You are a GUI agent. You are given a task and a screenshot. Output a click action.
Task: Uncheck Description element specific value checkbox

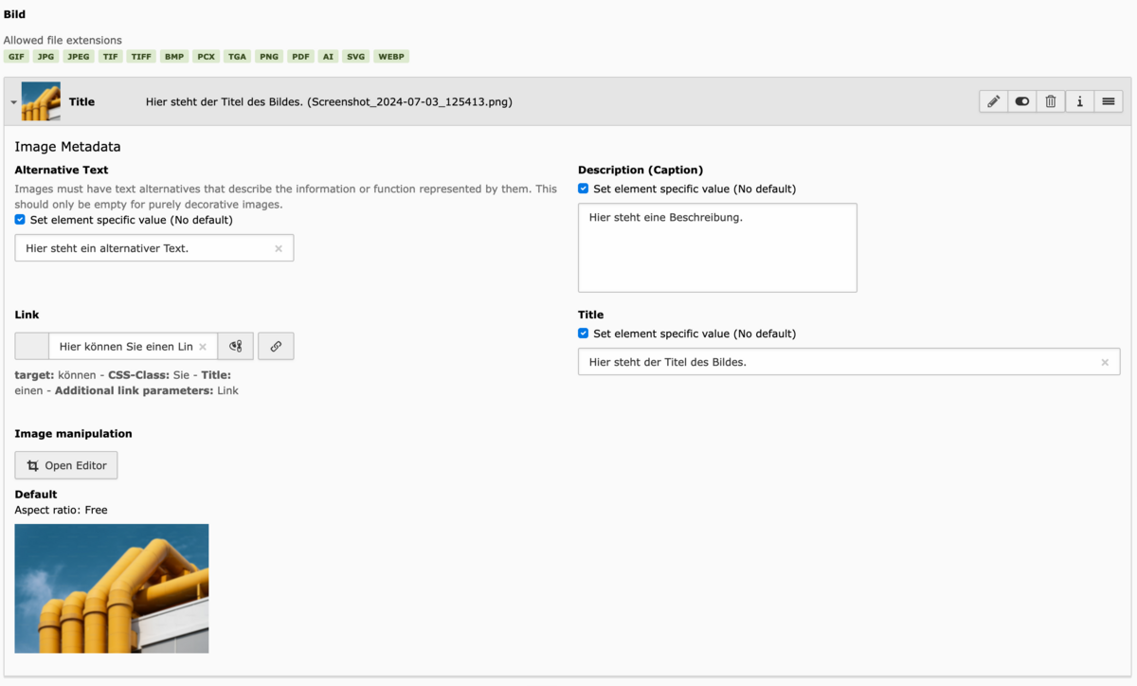[584, 189]
